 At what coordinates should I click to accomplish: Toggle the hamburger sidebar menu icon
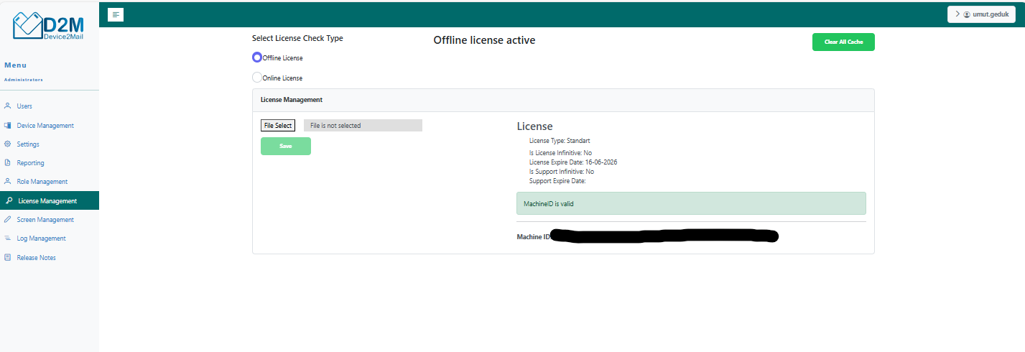[x=116, y=14]
